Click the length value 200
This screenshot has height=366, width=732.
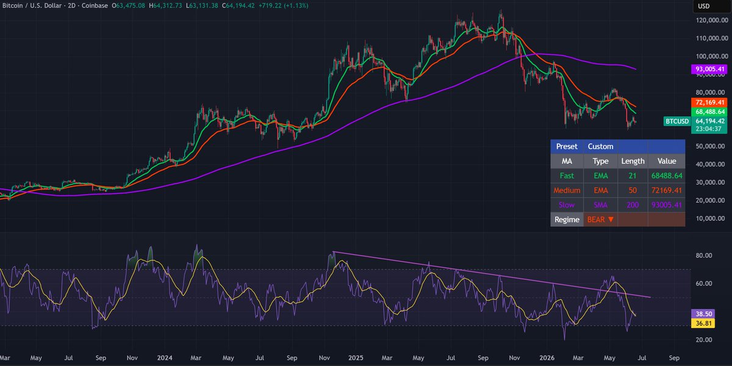(633, 205)
